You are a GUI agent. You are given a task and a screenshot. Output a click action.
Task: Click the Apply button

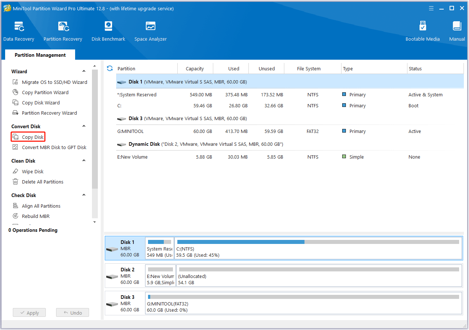click(29, 313)
